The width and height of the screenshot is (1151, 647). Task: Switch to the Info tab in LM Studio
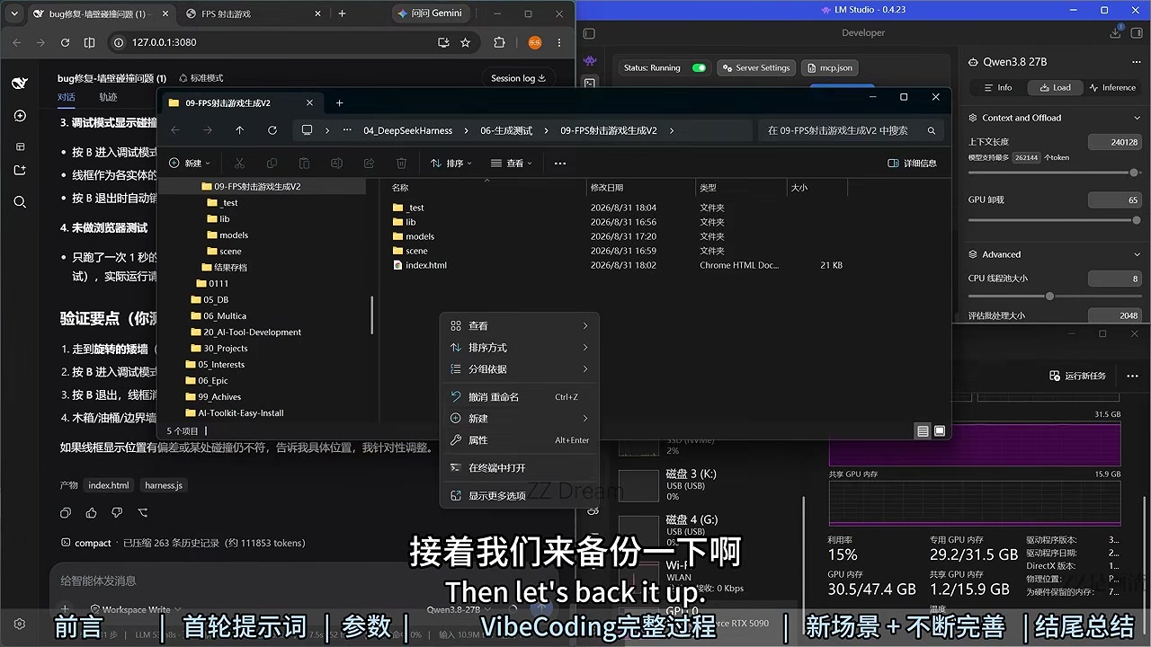(x=997, y=88)
